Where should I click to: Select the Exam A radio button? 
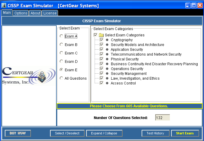point(61,36)
